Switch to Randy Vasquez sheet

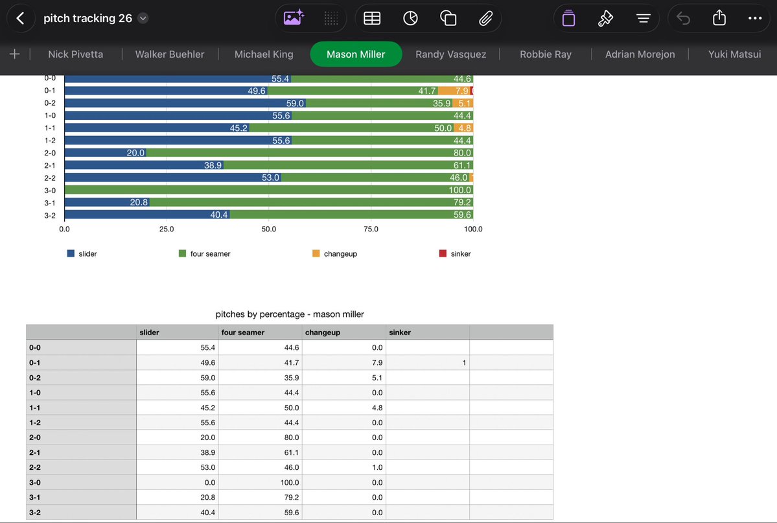(450, 54)
